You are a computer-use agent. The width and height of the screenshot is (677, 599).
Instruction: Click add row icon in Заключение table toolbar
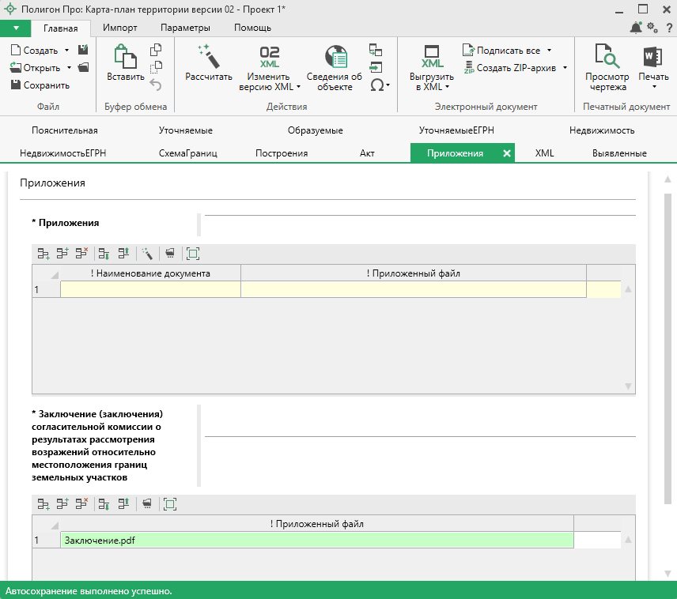(x=43, y=503)
